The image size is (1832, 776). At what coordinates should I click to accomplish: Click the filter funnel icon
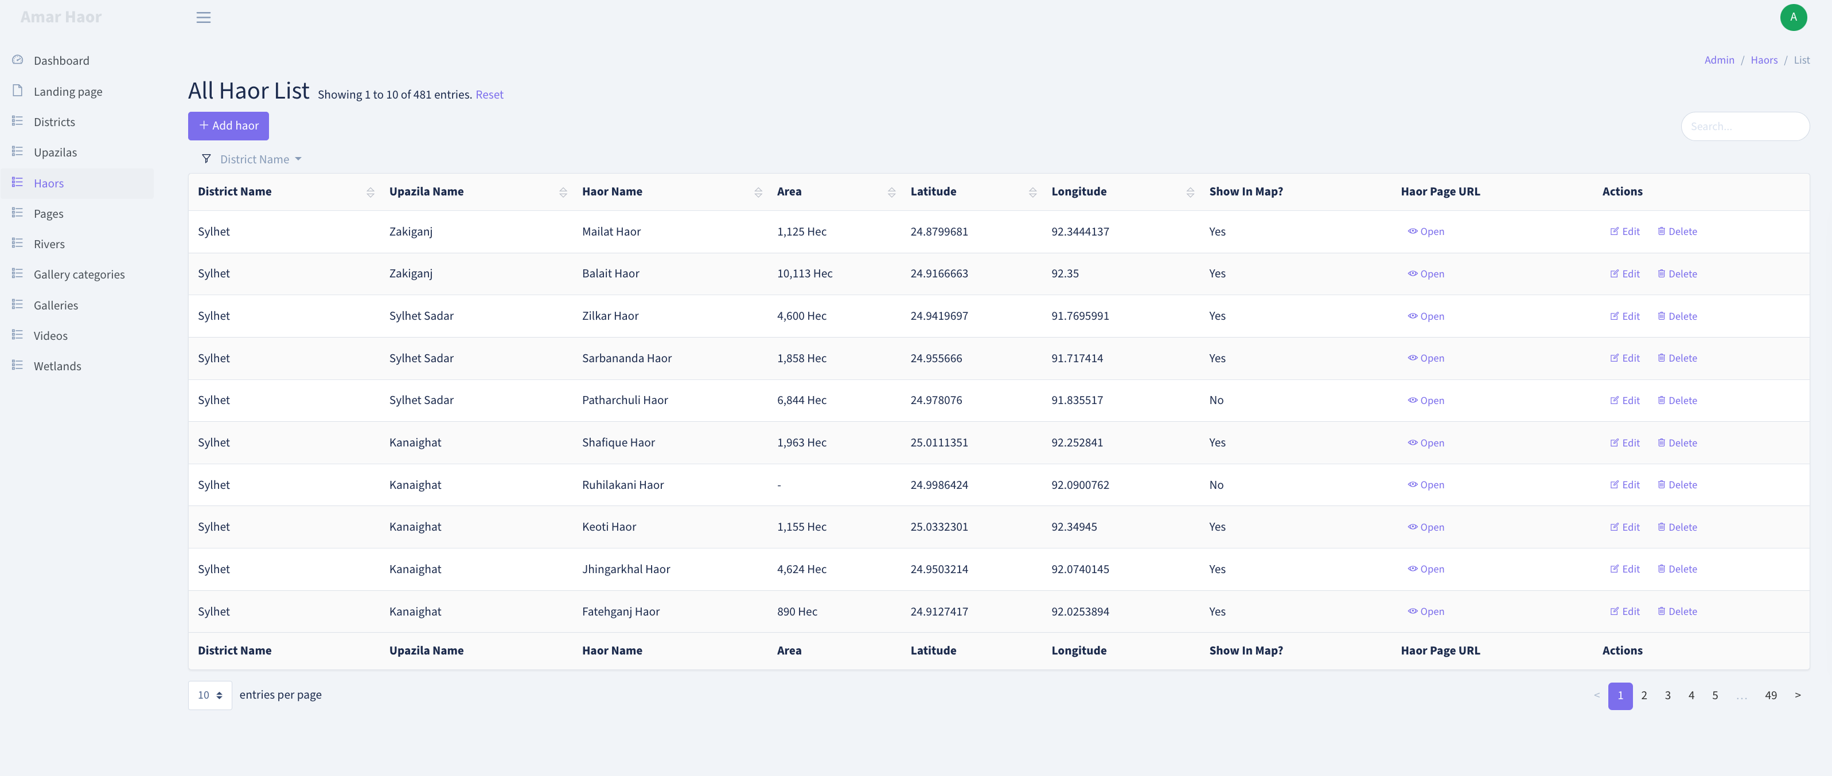click(x=206, y=159)
